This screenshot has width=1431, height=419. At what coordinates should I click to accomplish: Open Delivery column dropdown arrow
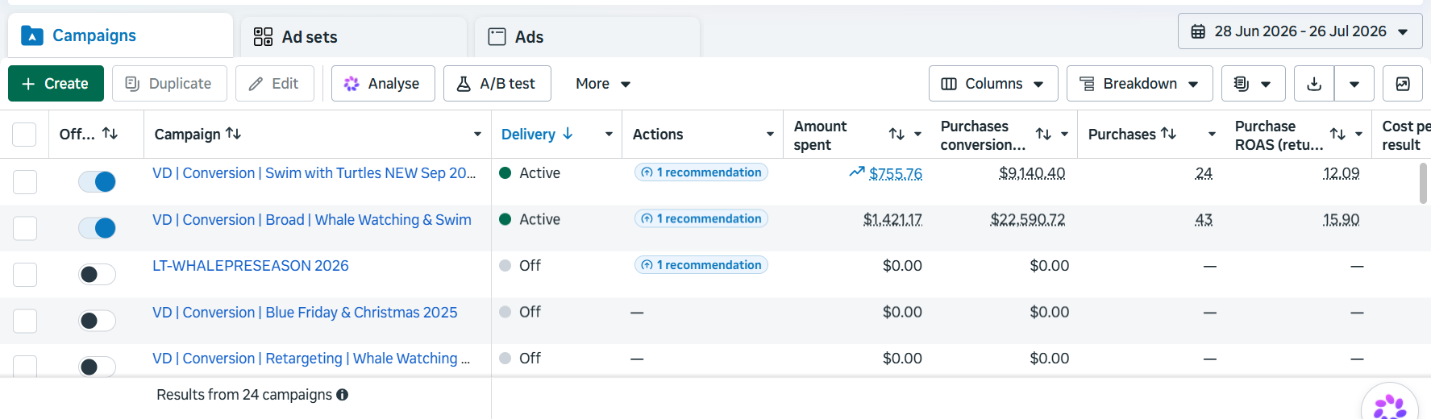pos(609,135)
